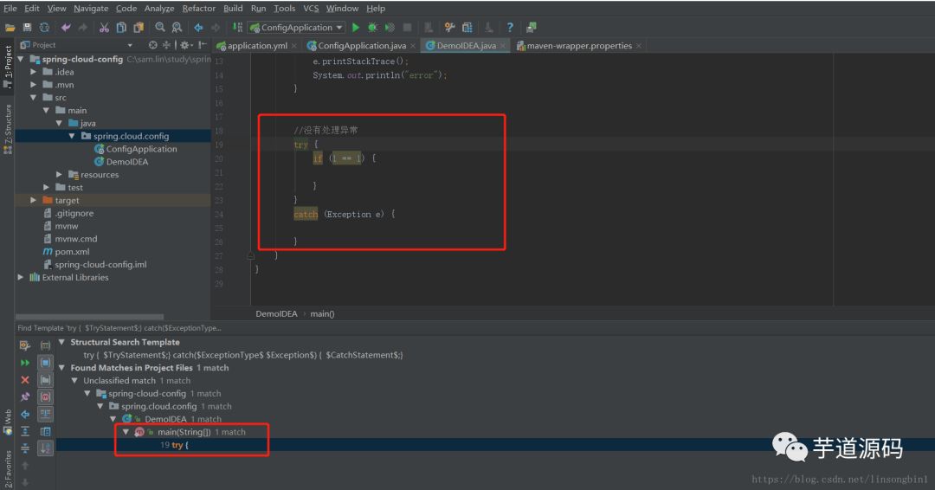The height and width of the screenshot is (490, 935).
Task: Click Collapse All icon in Project panel
Action: tap(166, 45)
